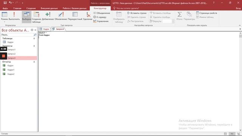Stop the screen recording square button
The height and width of the screenshot is (136, 242).
3,56
